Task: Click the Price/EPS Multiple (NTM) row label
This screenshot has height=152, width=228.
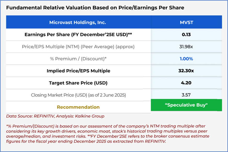Action: pos(78,47)
